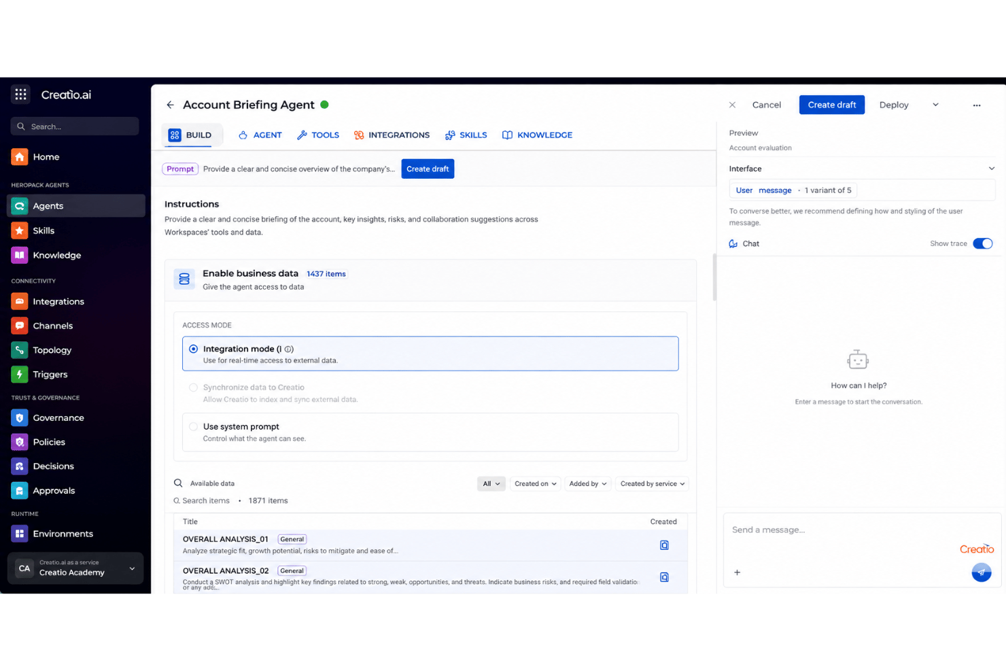
Task: Click the General tag on OVERALL ANALYSIS_01
Action: 292,539
